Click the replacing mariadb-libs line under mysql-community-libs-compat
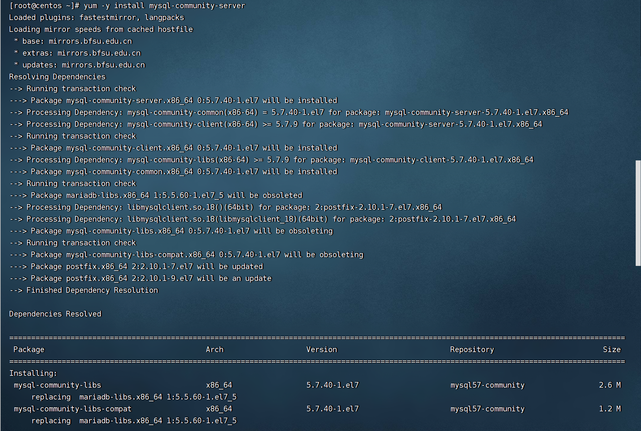The image size is (641, 431). (x=134, y=421)
